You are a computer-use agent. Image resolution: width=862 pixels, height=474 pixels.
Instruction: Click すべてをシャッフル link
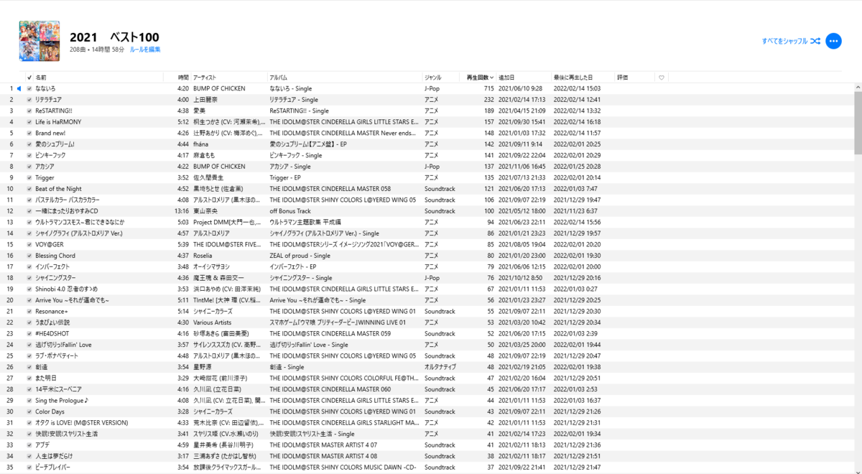click(785, 42)
